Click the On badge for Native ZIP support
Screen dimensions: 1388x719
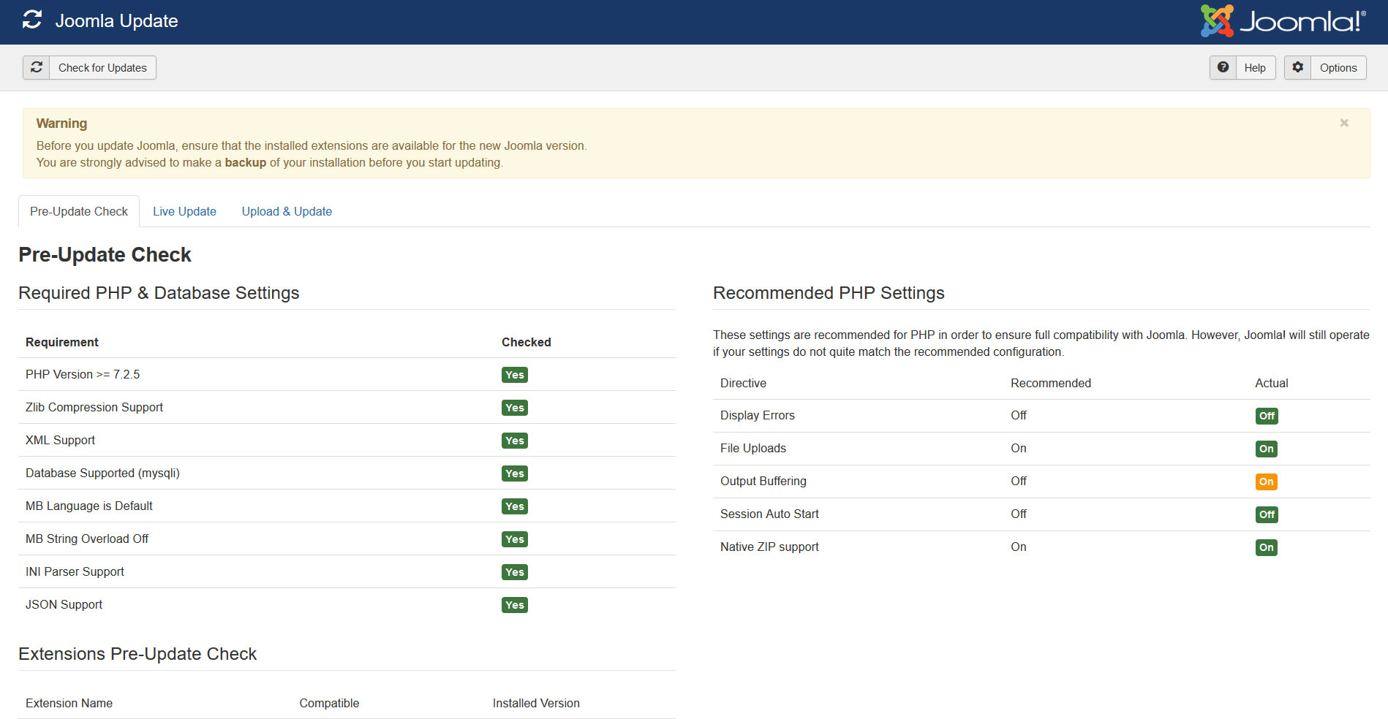[x=1266, y=547]
